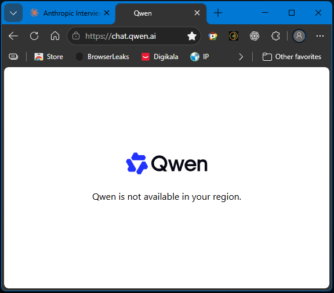Refresh the current page
Screen dimensions: 334x293
[x=34, y=36]
